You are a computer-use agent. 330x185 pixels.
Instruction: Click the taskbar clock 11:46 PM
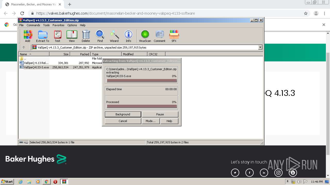pos(317,182)
